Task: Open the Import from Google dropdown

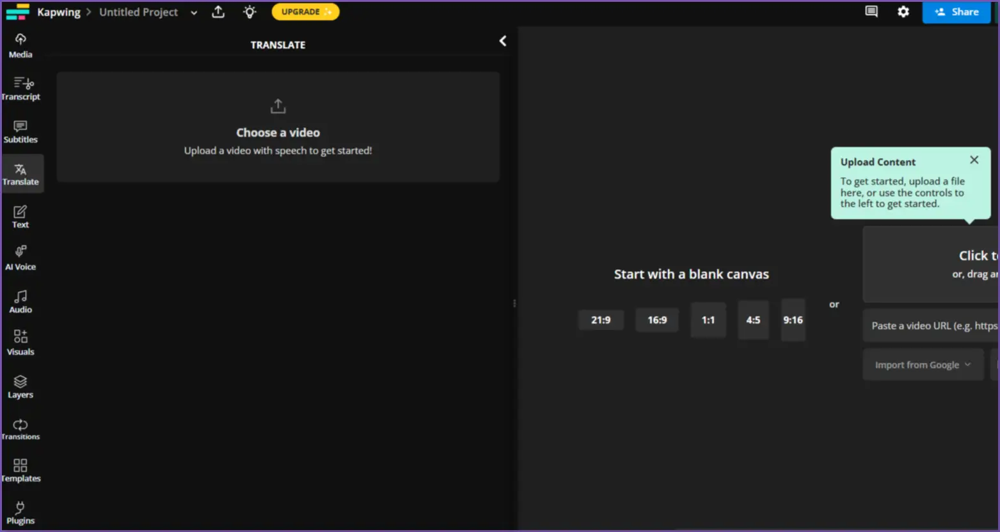Action: click(x=923, y=364)
